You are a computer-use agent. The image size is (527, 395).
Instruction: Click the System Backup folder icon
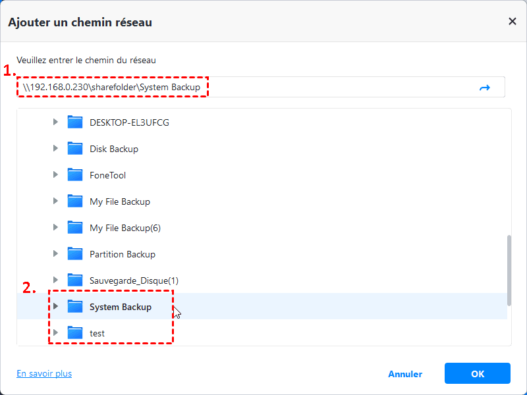[75, 307]
